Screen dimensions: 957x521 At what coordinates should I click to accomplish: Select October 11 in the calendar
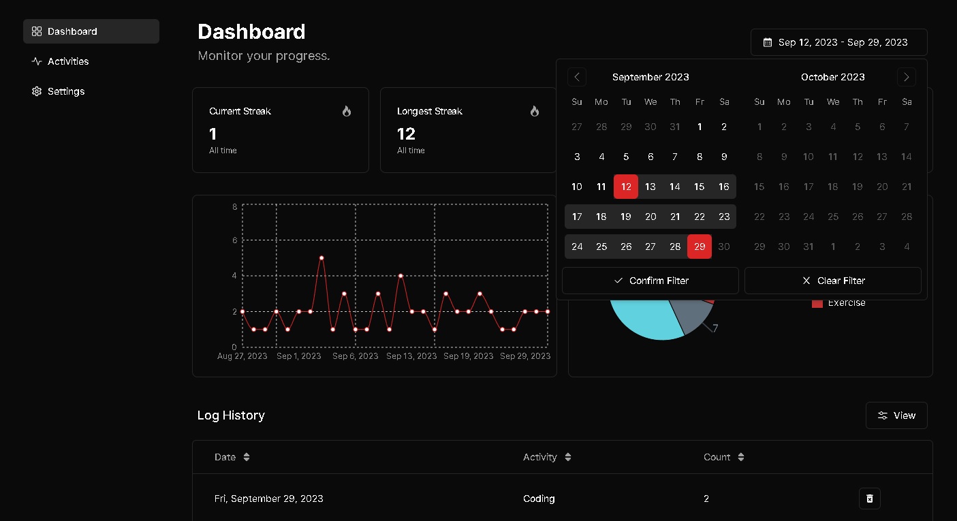pyautogui.click(x=833, y=157)
